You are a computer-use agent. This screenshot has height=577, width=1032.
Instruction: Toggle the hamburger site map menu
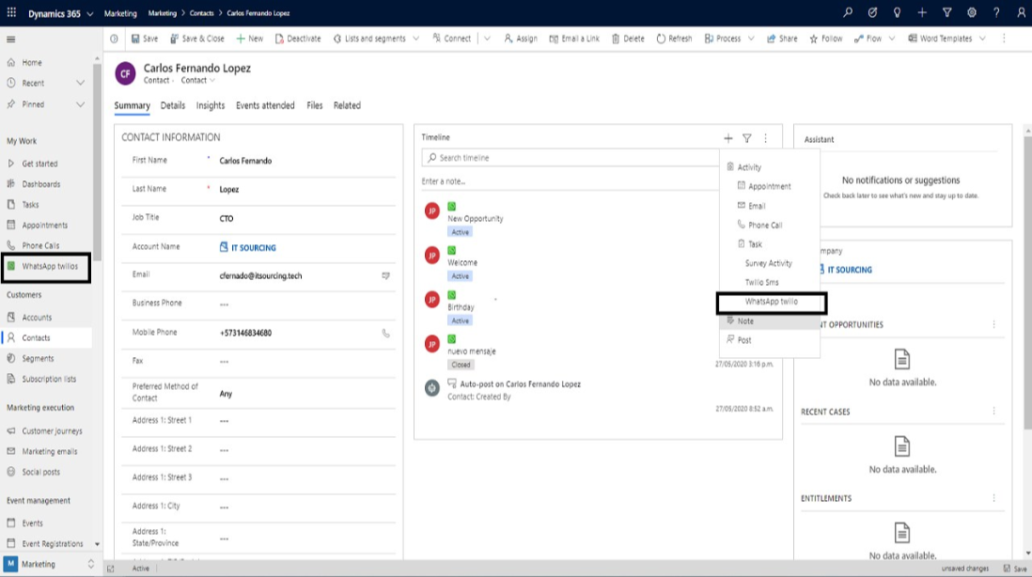(x=11, y=39)
